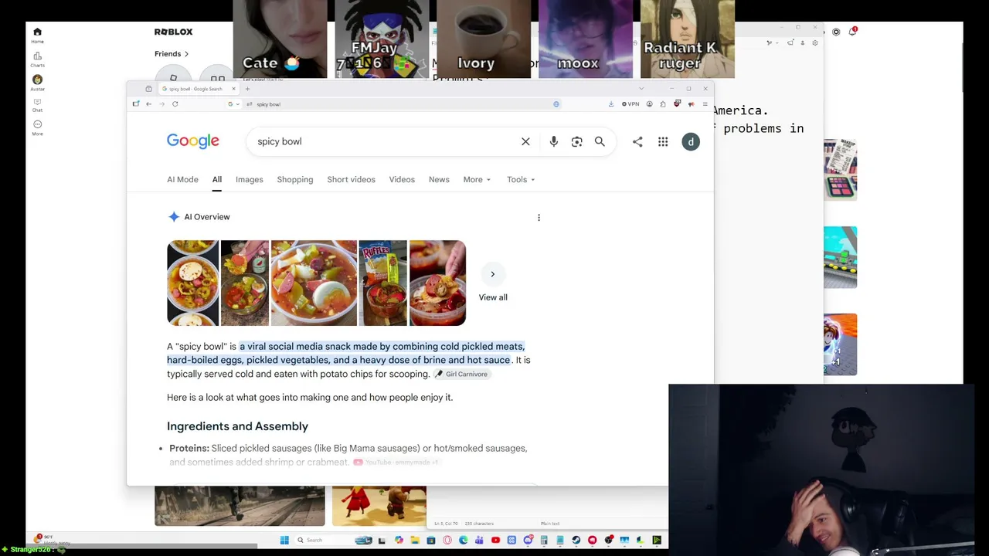Open the Google apps grid

point(663,141)
